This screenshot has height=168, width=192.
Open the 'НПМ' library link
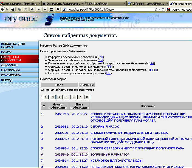153,70
